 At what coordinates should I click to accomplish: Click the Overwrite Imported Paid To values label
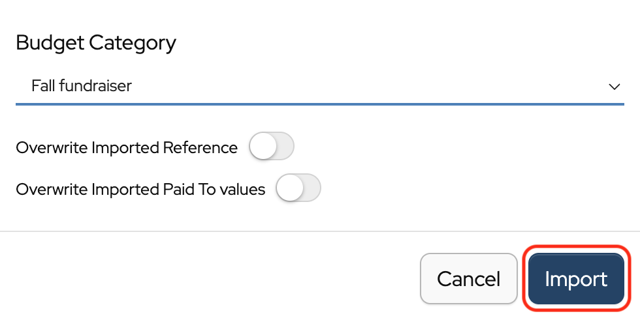[x=140, y=190]
